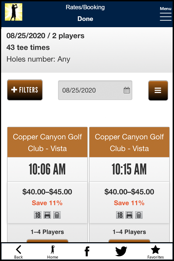Click the 08/25/2020 date input field

tap(90, 90)
